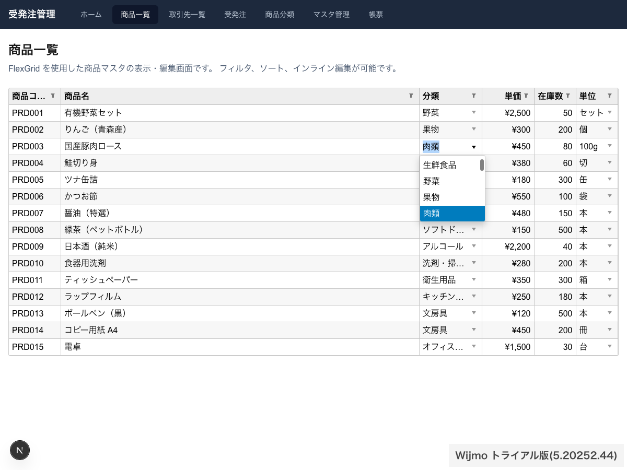Go to the ホーム page

[91, 15]
